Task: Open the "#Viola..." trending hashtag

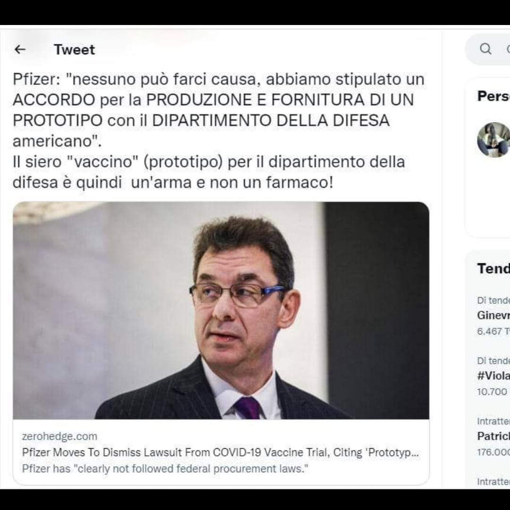Action: 493,376
